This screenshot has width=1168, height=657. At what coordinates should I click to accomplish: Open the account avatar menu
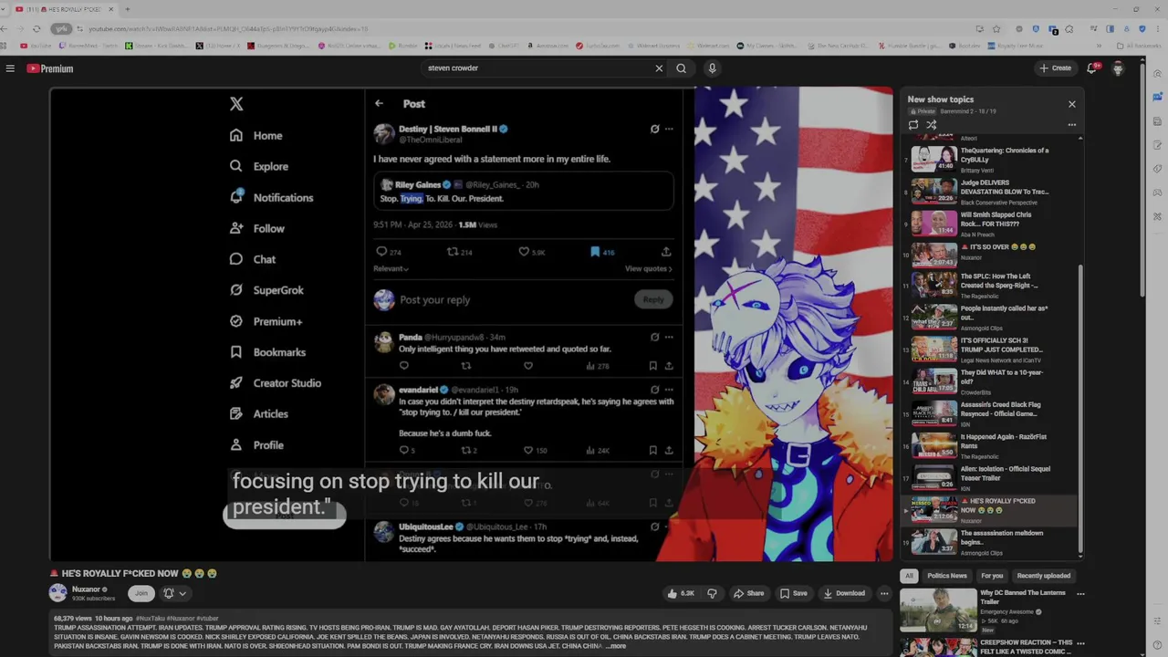pyautogui.click(x=1118, y=68)
